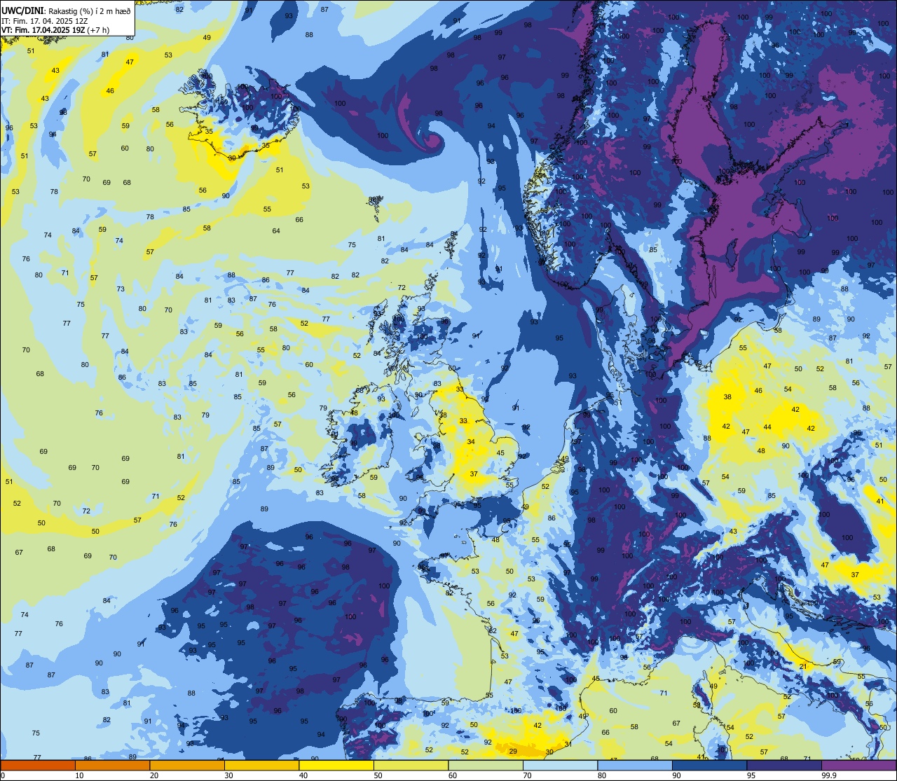Click the legend tick label "50"
Viewport: 897px width, 781px height.
(378, 775)
